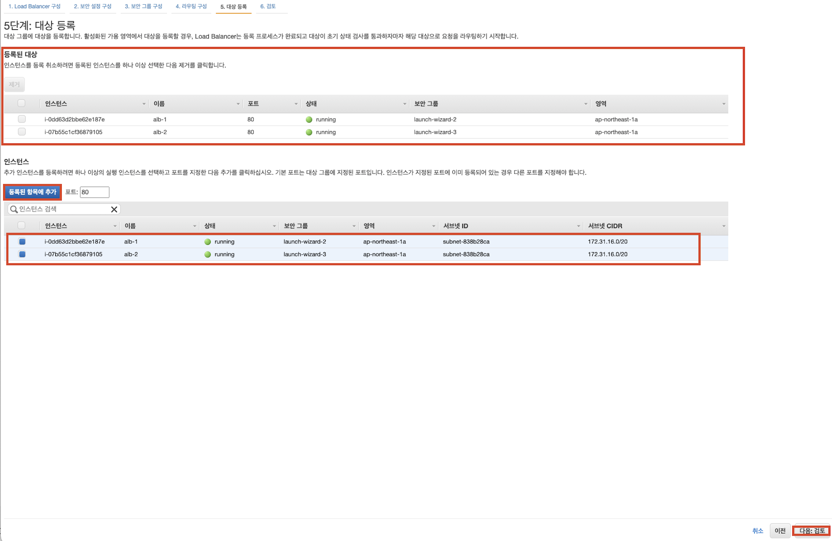
Task: Uncheck the alb-2 instance checkbox in instances list
Action: tap(22, 255)
